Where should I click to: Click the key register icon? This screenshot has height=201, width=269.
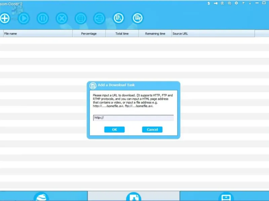coord(216,3)
